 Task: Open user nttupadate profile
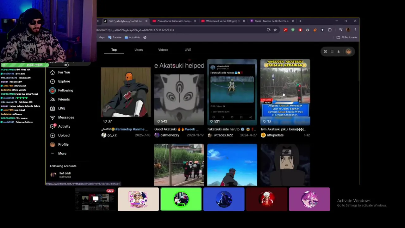coord(275,135)
